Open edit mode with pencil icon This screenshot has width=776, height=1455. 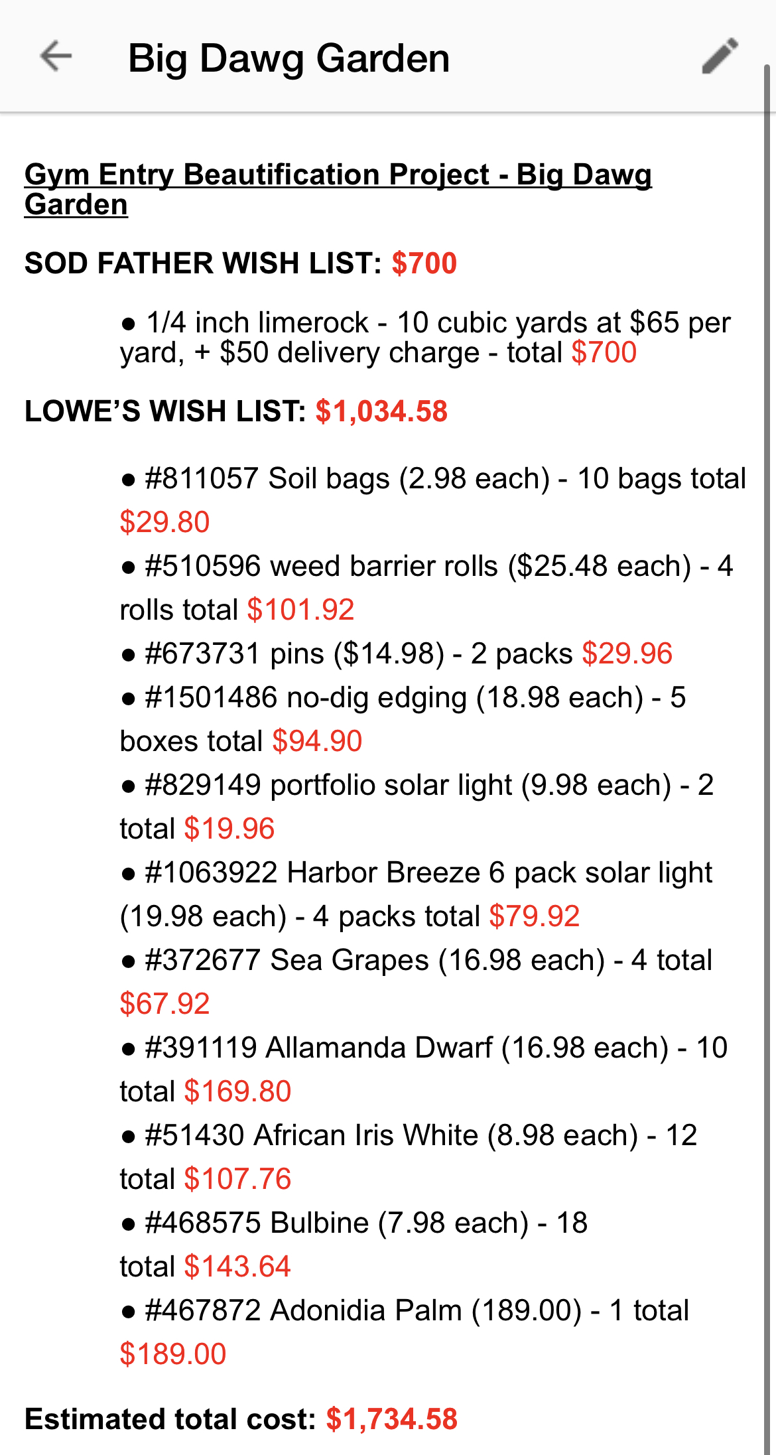[720, 56]
